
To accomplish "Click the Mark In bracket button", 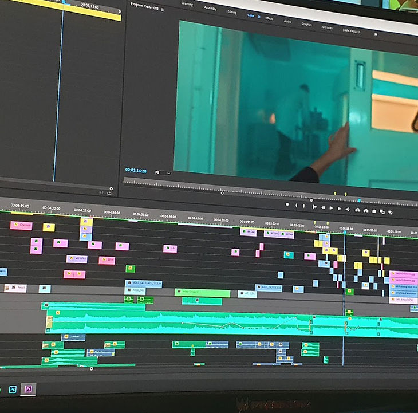I will pyautogui.click(x=296, y=205).
